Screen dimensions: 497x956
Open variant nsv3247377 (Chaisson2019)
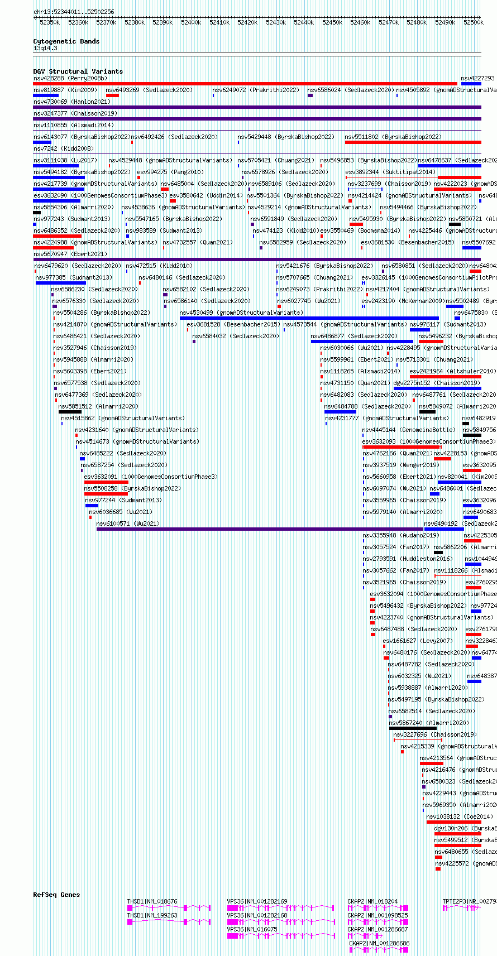(x=75, y=113)
